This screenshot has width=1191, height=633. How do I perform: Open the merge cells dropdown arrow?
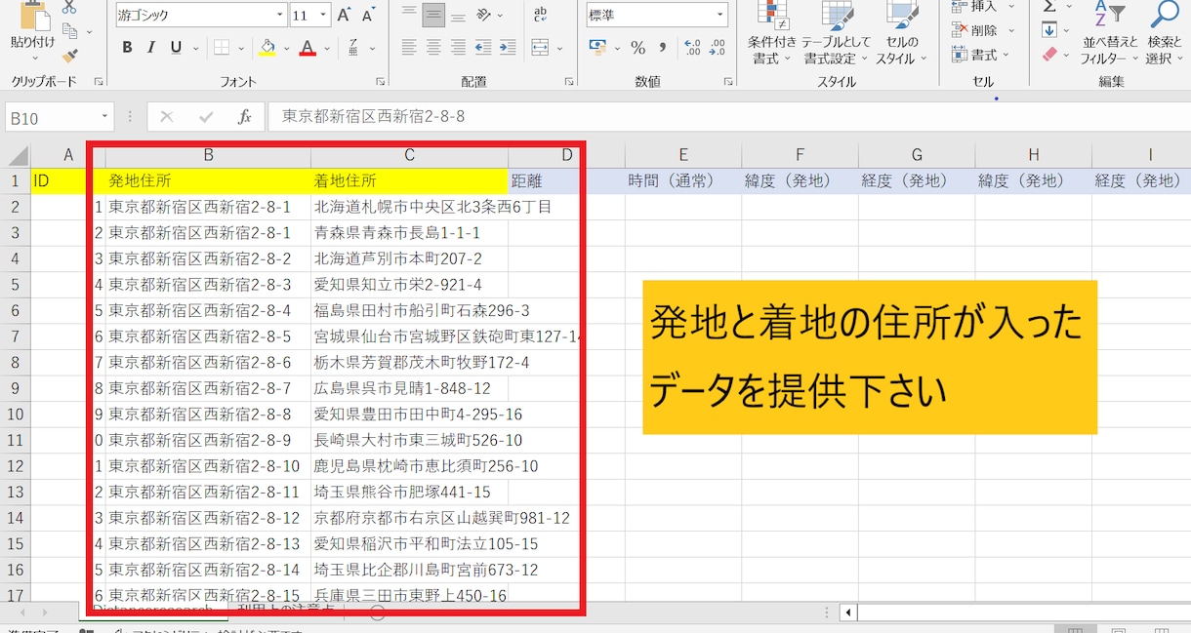[558, 48]
